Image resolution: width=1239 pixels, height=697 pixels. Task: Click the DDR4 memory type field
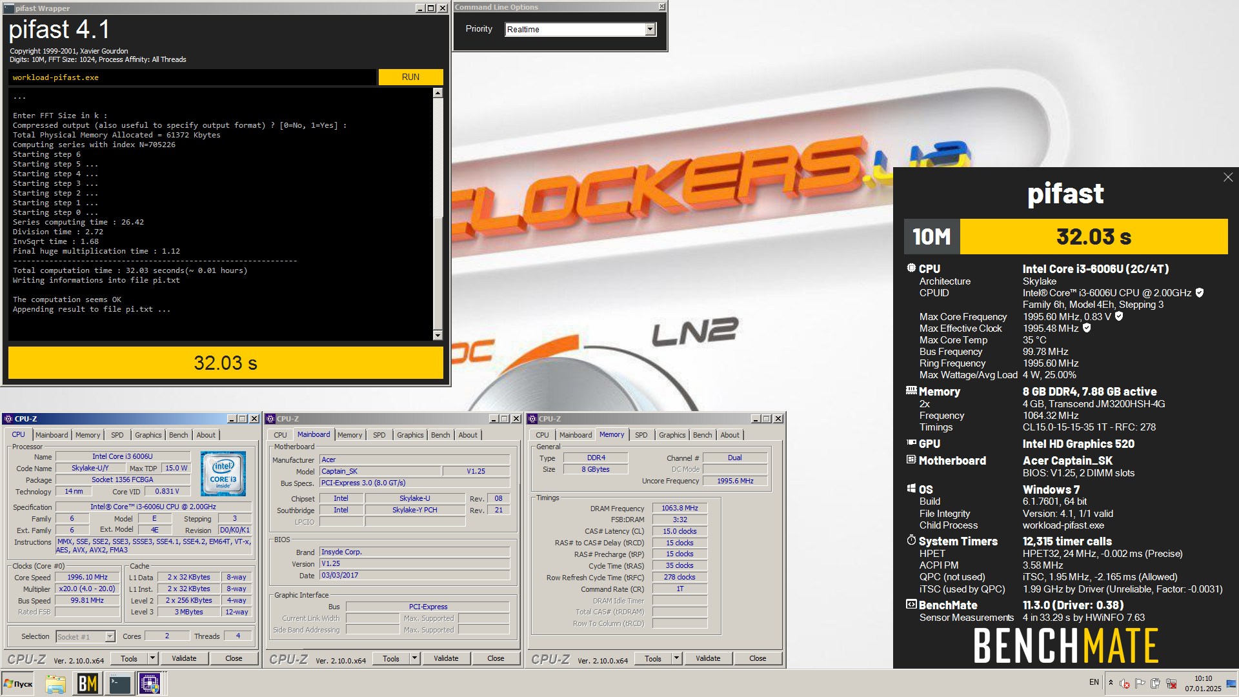[596, 458]
